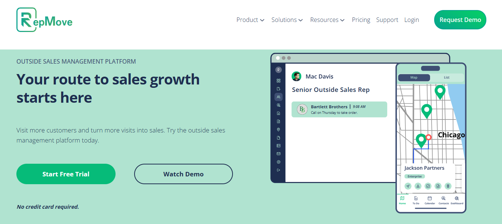Screen dimensions: 502x224
Task: Select the highlighted people icon in the sidebar
Action: (278, 97)
